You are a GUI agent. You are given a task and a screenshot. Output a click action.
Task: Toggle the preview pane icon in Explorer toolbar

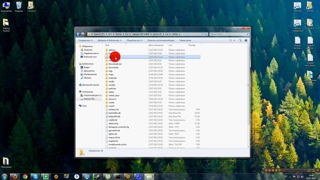point(240,40)
